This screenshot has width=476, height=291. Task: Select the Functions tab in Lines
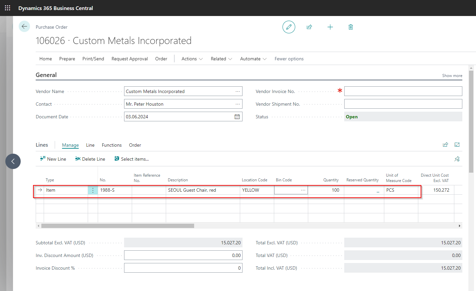click(112, 145)
